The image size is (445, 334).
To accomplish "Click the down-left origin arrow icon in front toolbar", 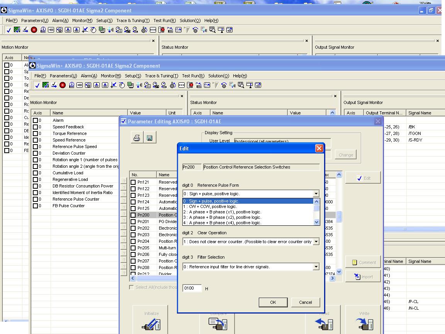I will pyautogui.click(x=114, y=85).
